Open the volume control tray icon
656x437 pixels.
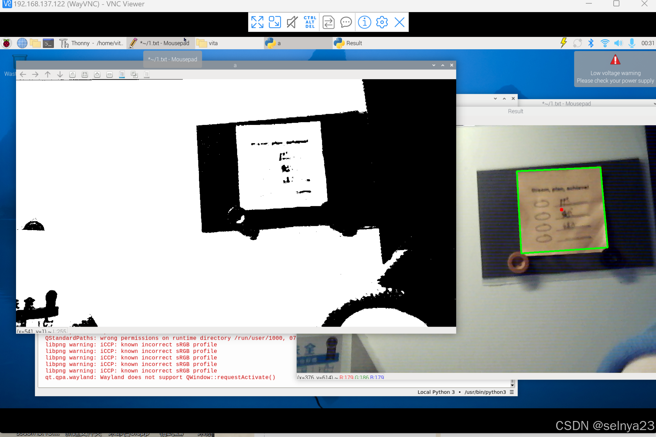click(x=618, y=43)
